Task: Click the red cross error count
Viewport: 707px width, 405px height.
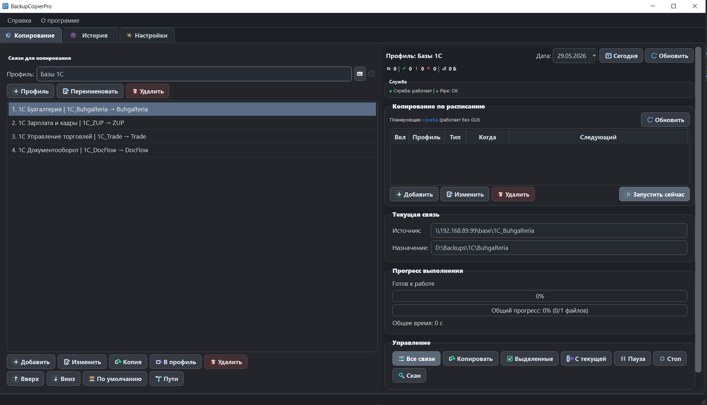Action: click(432, 69)
